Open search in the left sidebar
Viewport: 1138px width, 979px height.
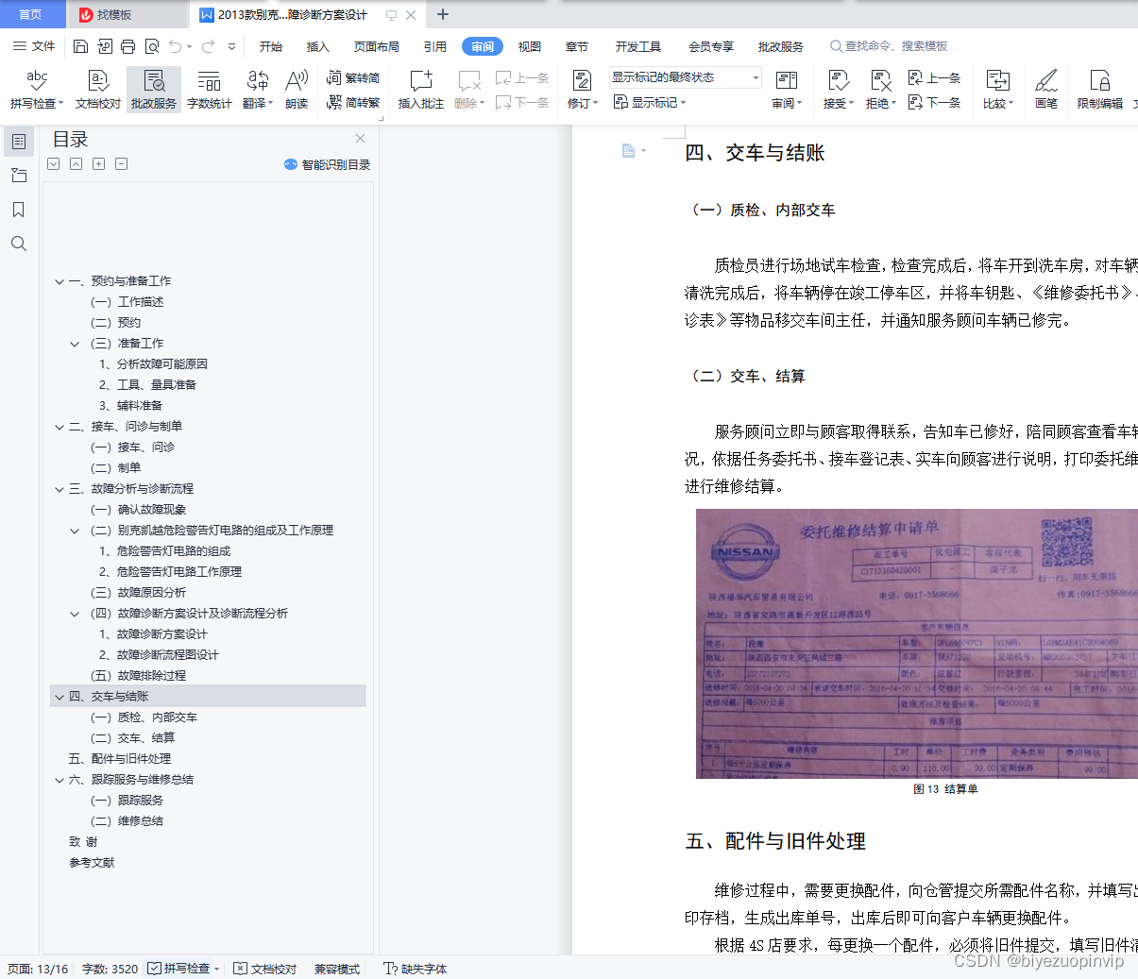[19, 244]
